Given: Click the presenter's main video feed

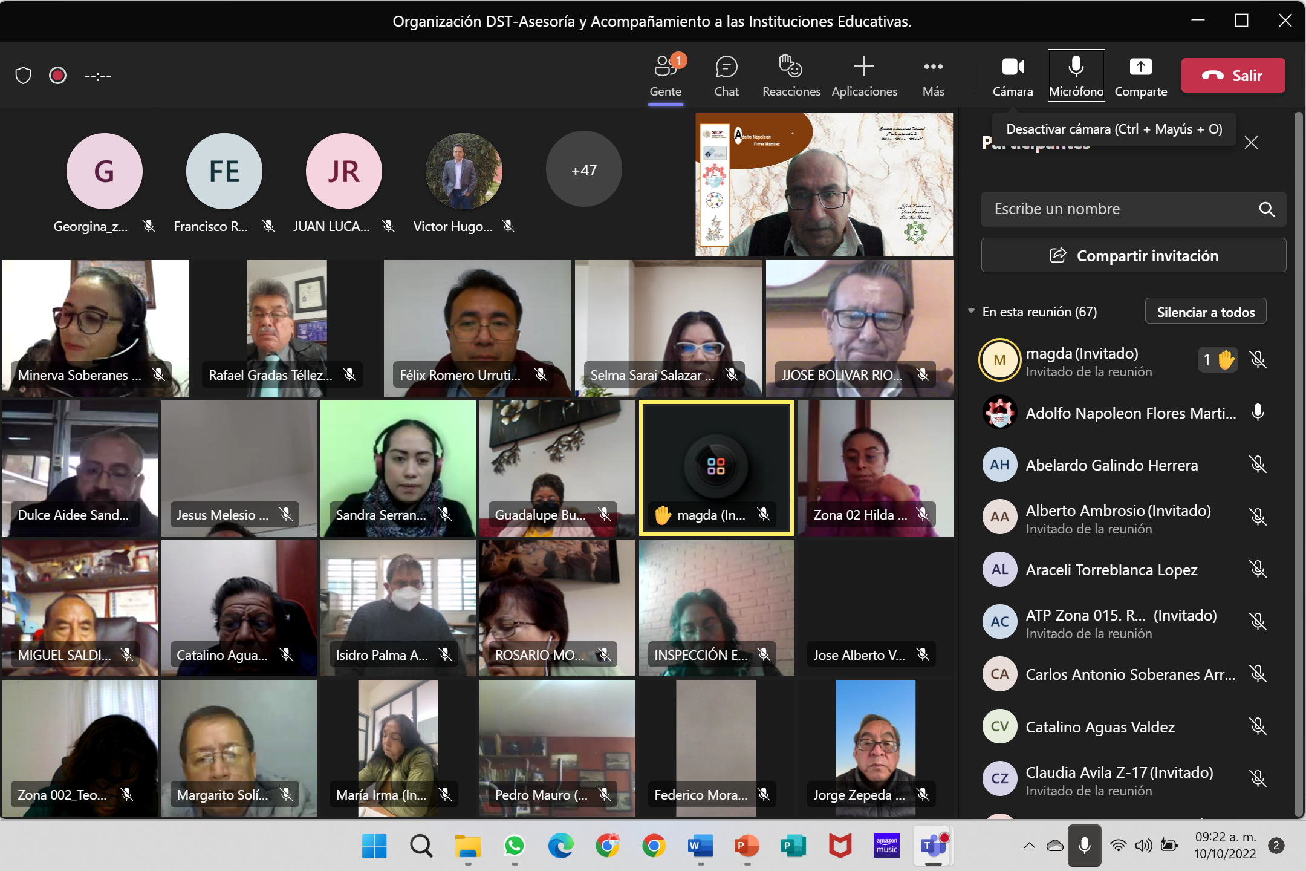Looking at the screenshot, I should (x=824, y=184).
